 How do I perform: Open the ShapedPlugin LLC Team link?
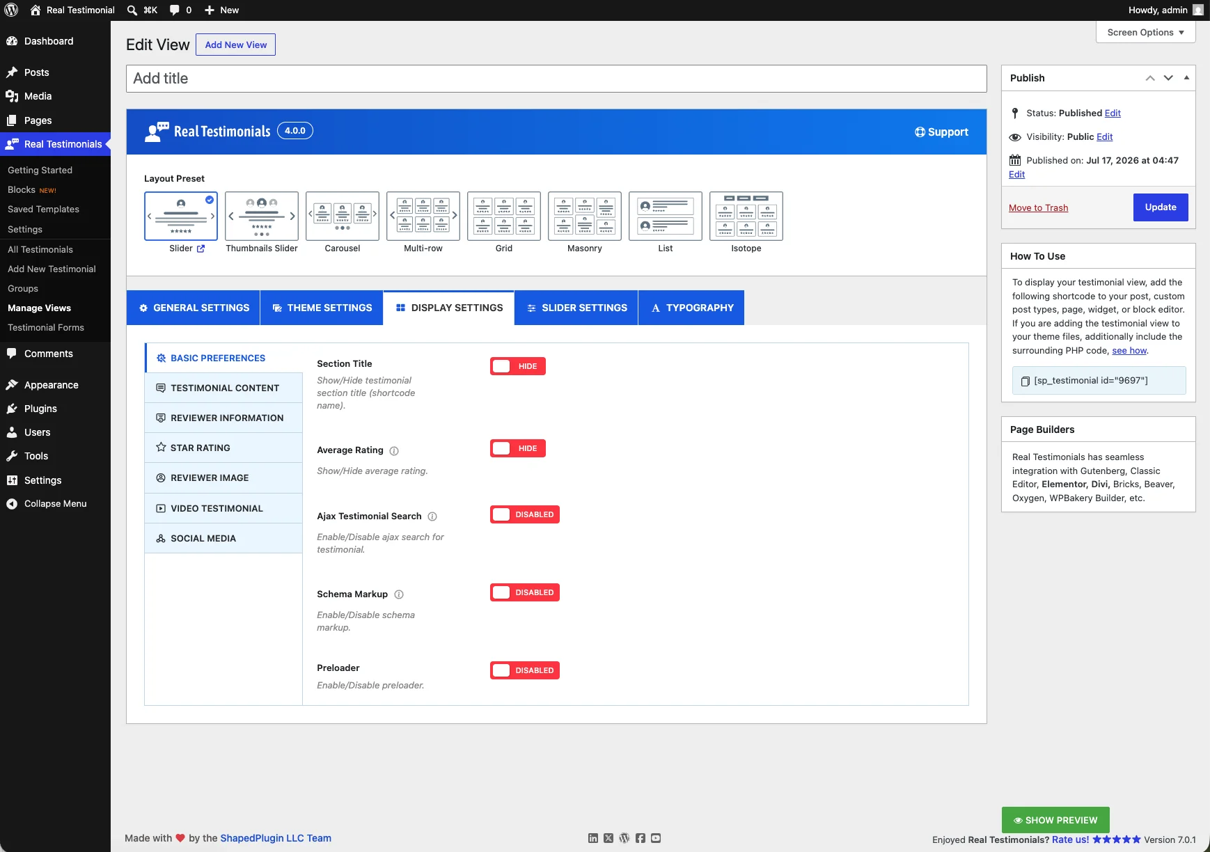[x=276, y=838]
